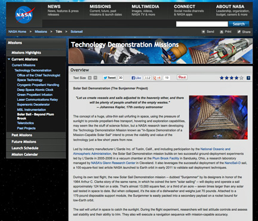The height and width of the screenshot is (221, 258).
Task: Open NanoSail-D link
Action: click(x=232, y=163)
